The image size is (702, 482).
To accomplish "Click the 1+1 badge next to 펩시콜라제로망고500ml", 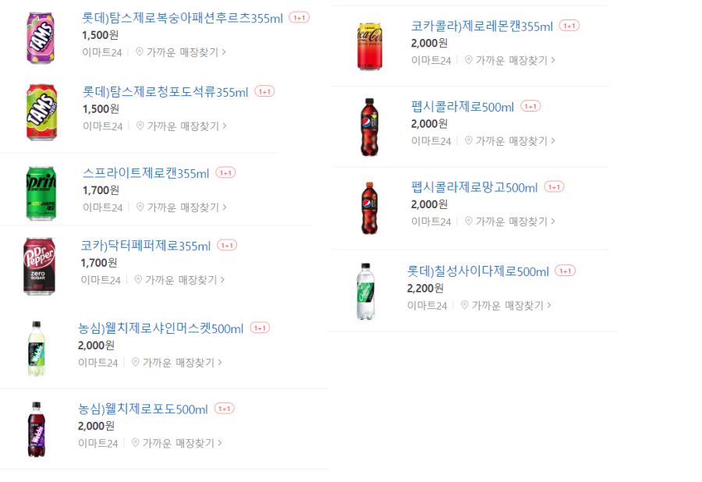I will pyautogui.click(x=555, y=186).
